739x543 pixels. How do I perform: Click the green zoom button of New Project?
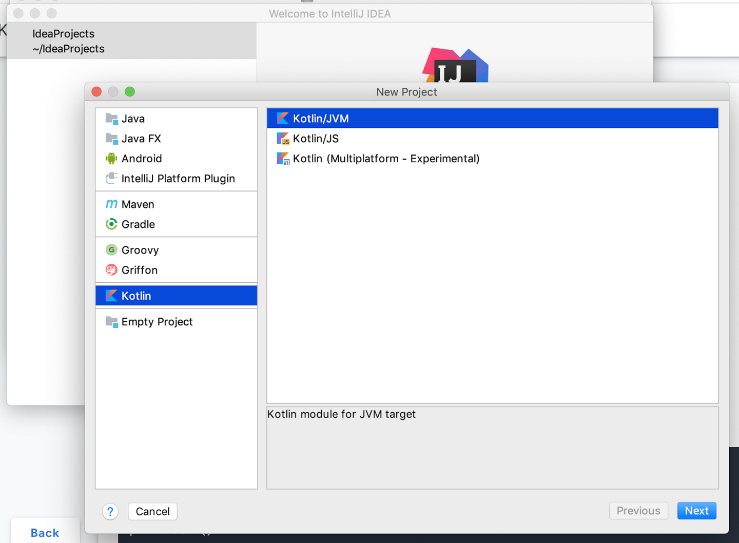coord(130,92)
